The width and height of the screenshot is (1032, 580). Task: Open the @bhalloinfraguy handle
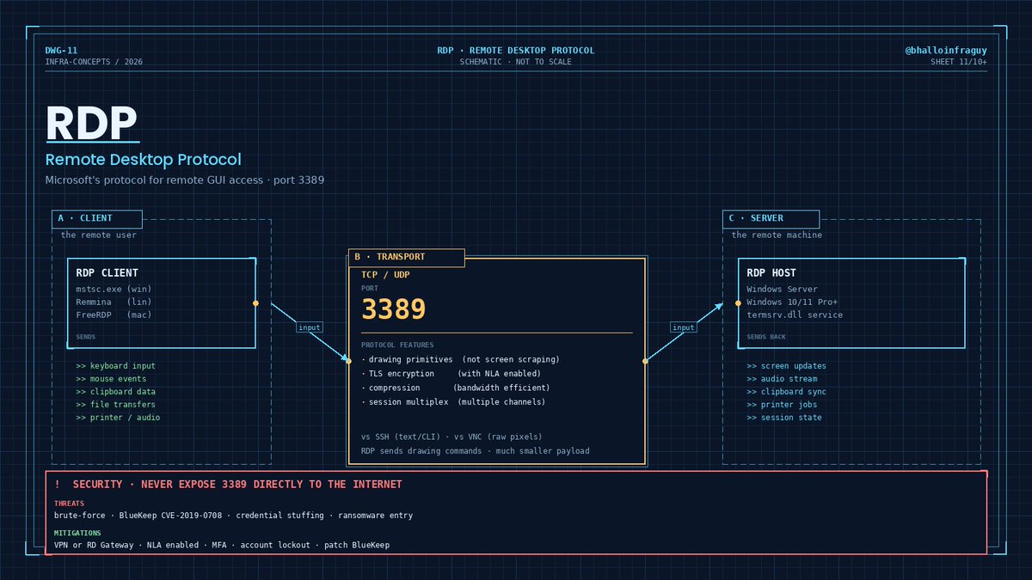click(x=945, y=51)
